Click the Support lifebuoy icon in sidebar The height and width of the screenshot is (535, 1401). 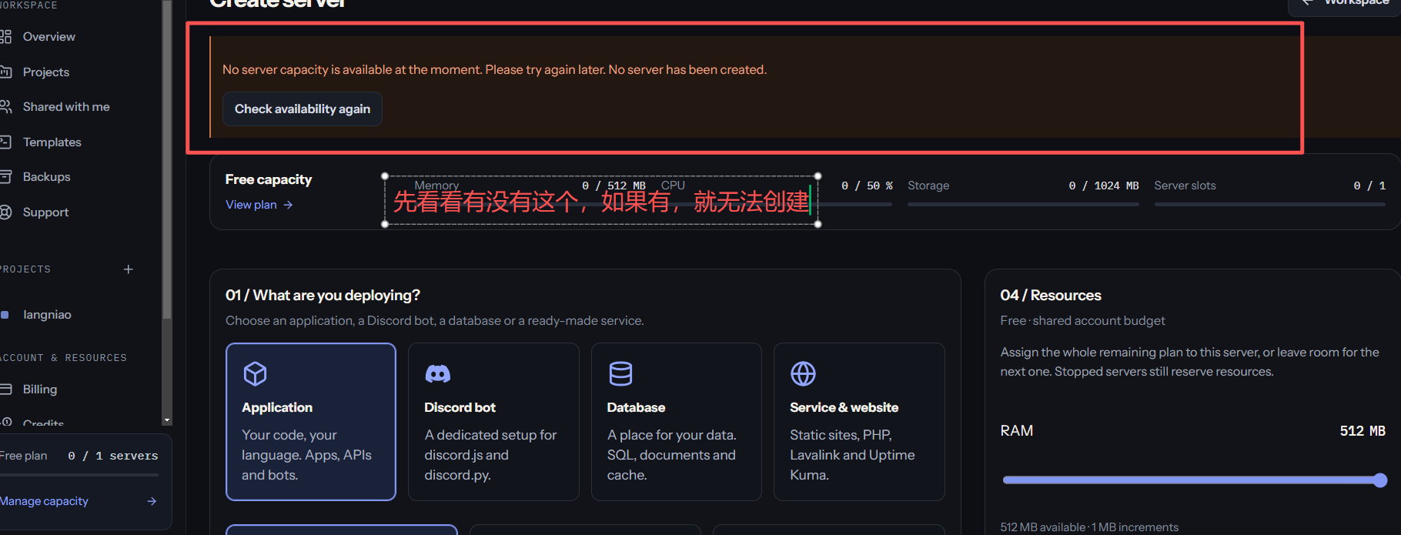(x=6, y=212)
